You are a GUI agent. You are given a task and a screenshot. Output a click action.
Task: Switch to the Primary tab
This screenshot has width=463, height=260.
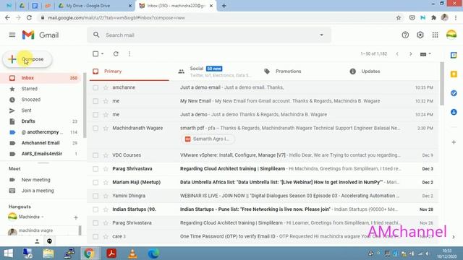coord(129,71)
